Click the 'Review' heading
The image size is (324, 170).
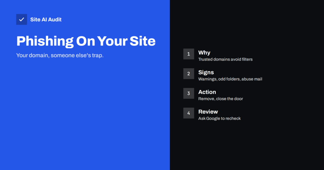point(208,112)
